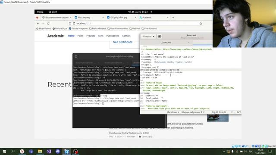Click the GNOME date and time
The width and height of the screenshot is (276, 155).
pyautogui.click(x=138, y=12)
